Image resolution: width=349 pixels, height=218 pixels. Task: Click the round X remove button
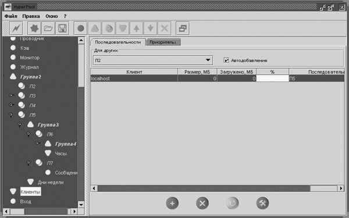pyautogui.click(x=202, y=203)
